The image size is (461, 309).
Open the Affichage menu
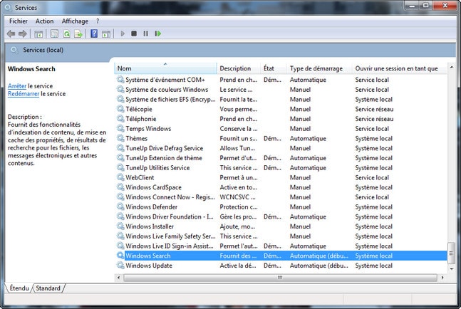click(75, 21)
